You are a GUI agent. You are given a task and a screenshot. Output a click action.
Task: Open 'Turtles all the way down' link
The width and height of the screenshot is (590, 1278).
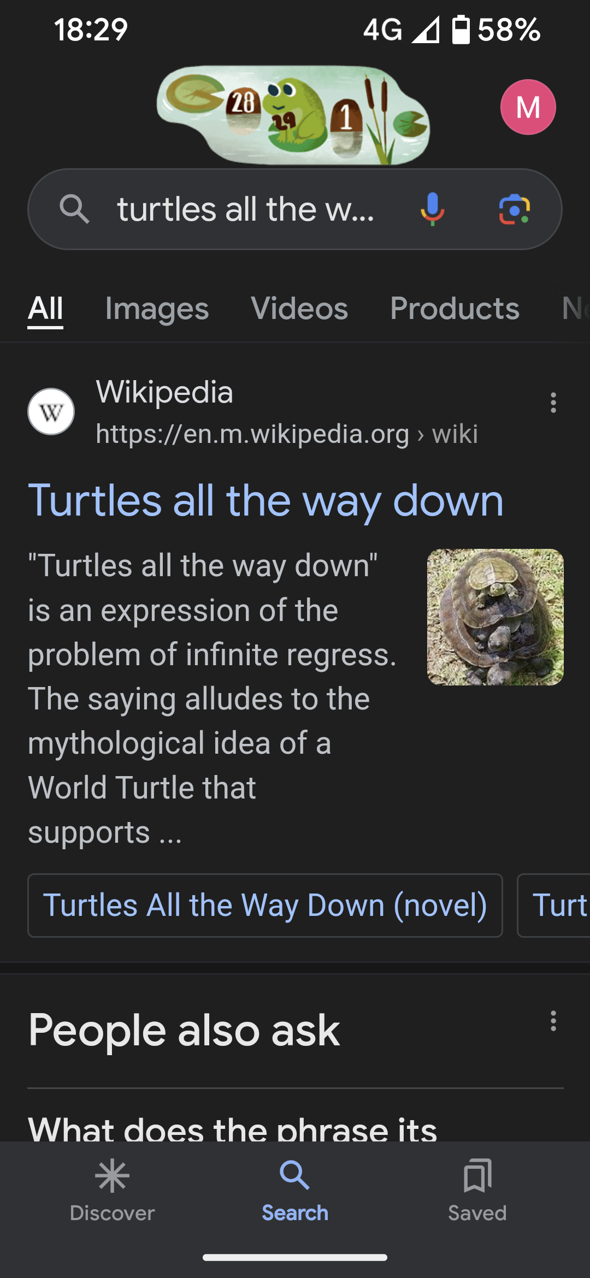(265, 500)
